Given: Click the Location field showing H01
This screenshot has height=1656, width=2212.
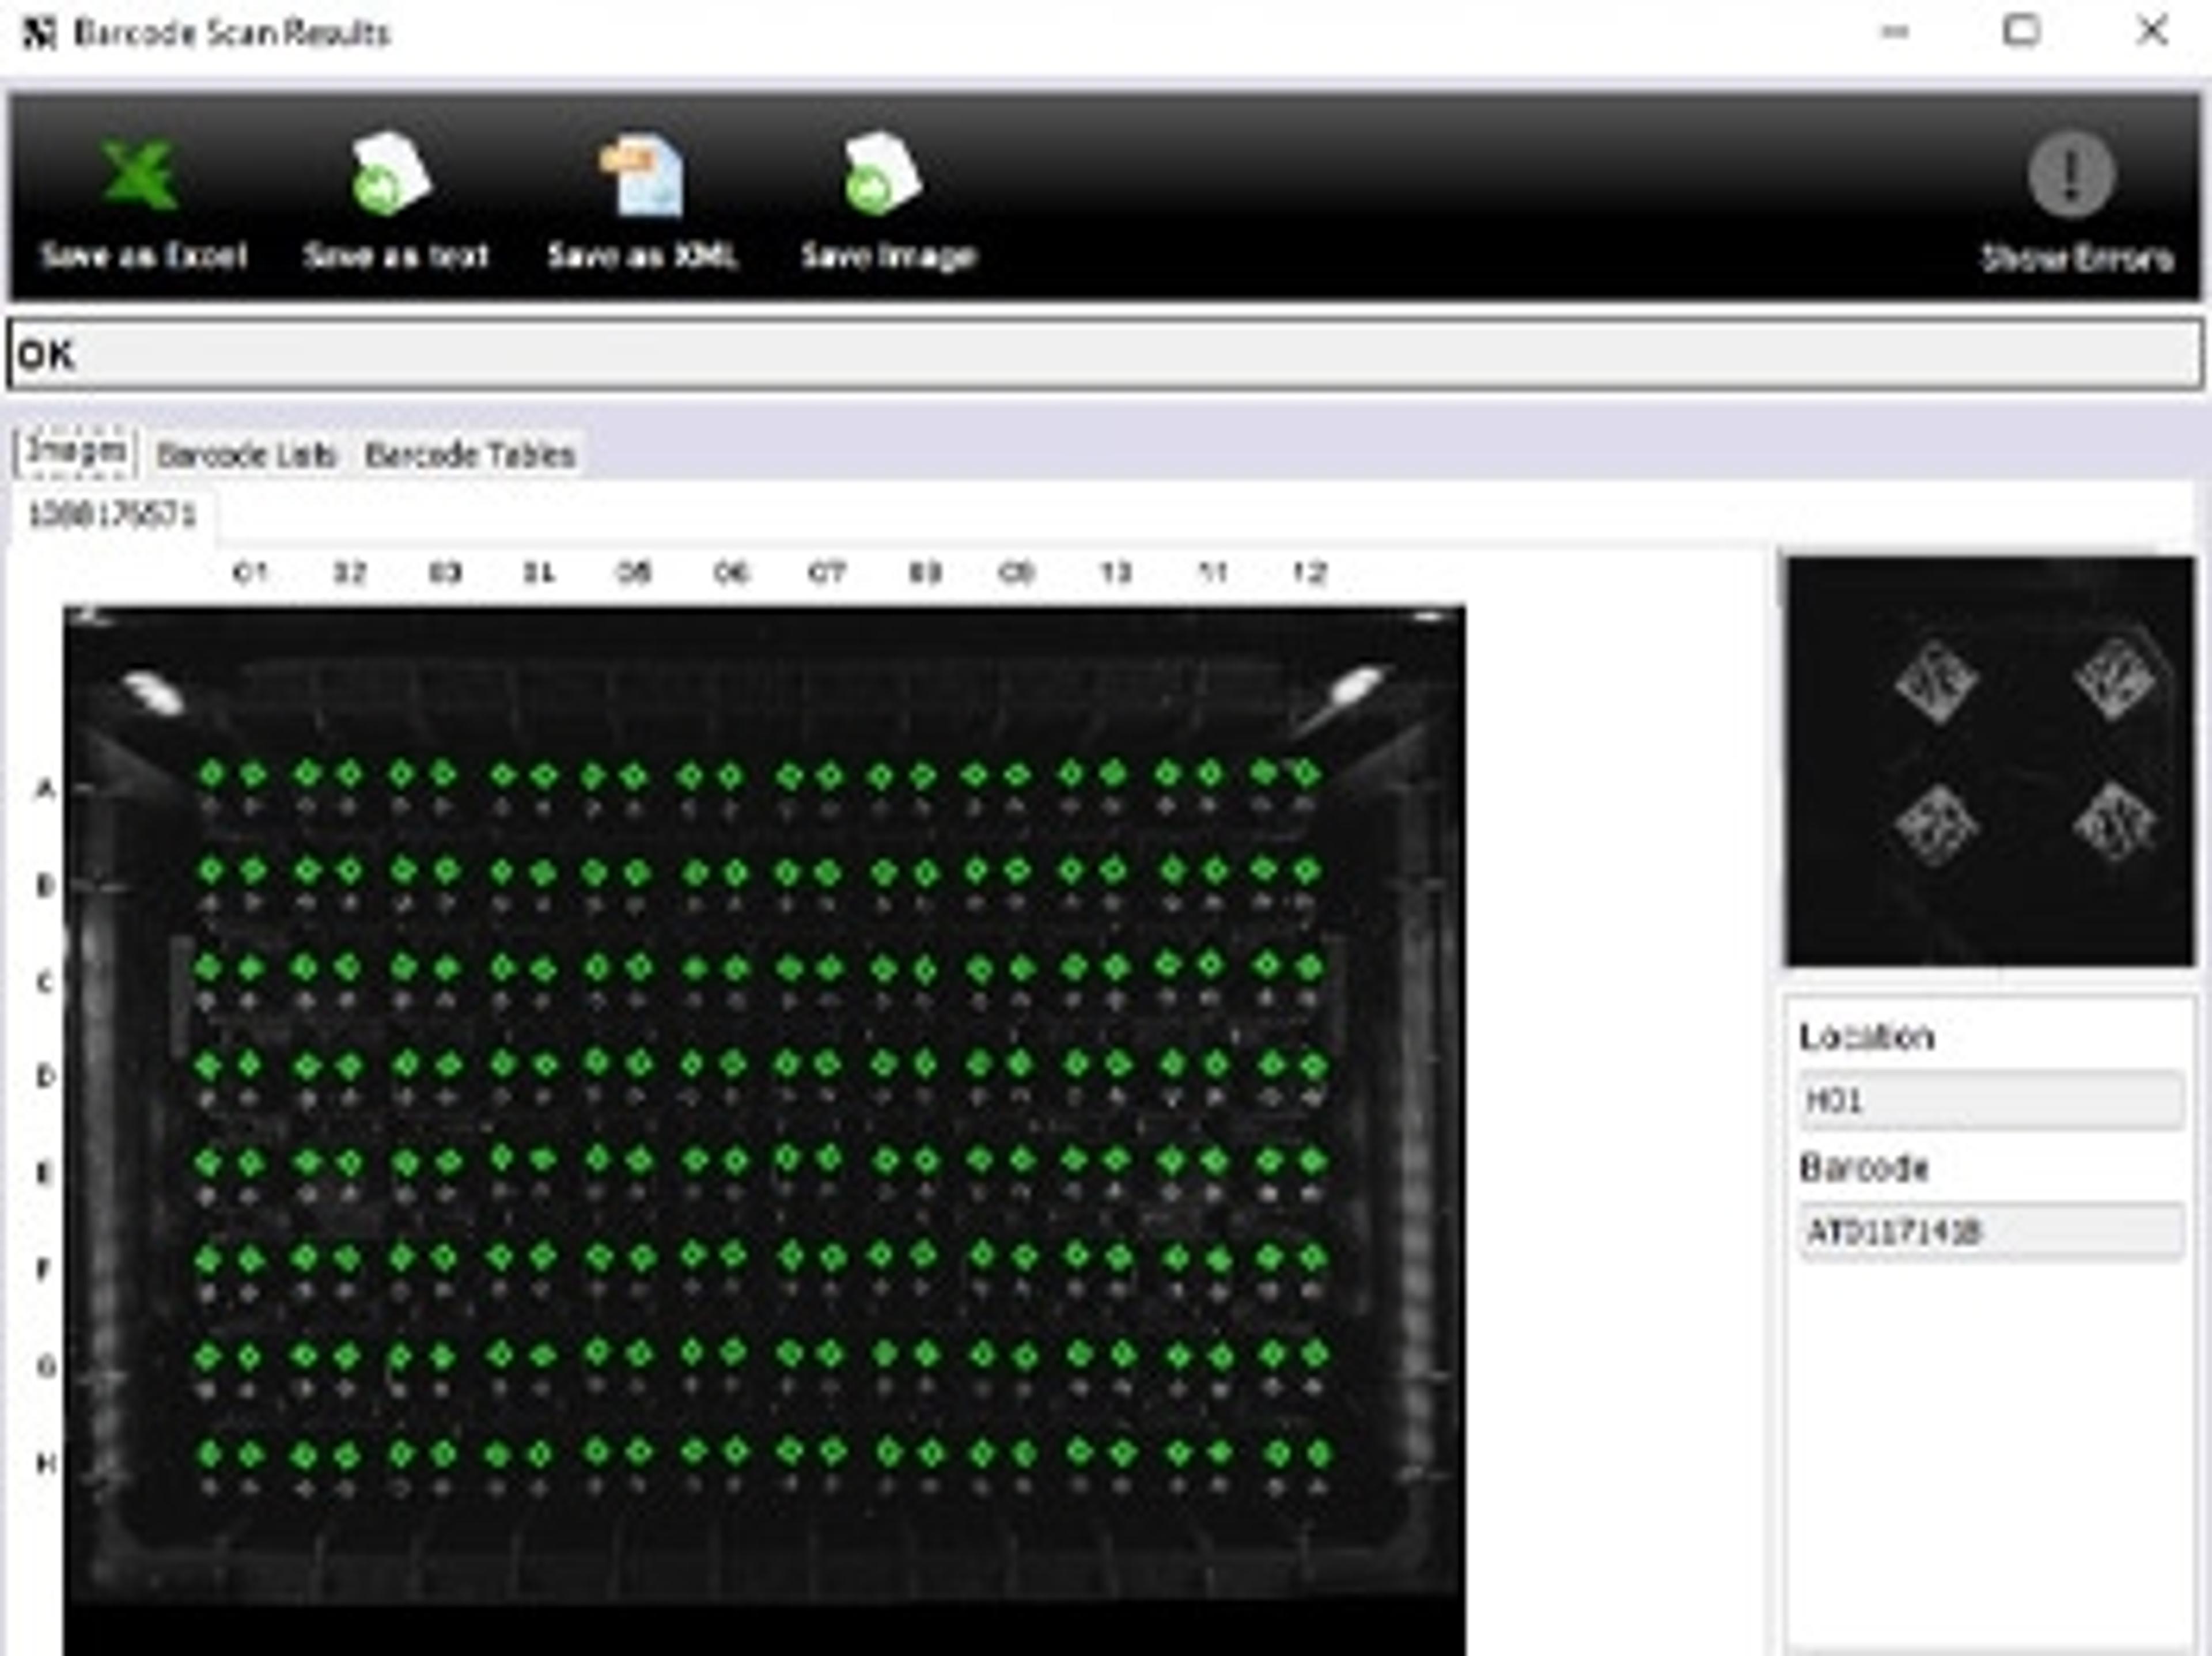Looking at the screenshot, I should 1989,1100.
